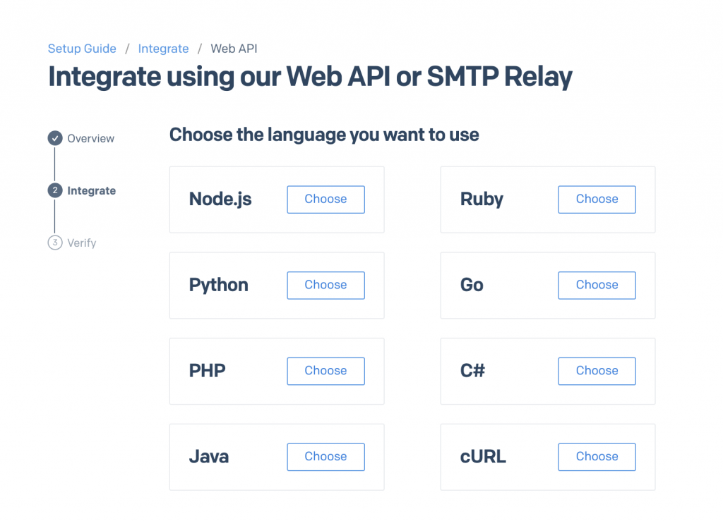Screen dimensions: 723x521
Task: Click the cURL language card title
Action: (483, 457)
